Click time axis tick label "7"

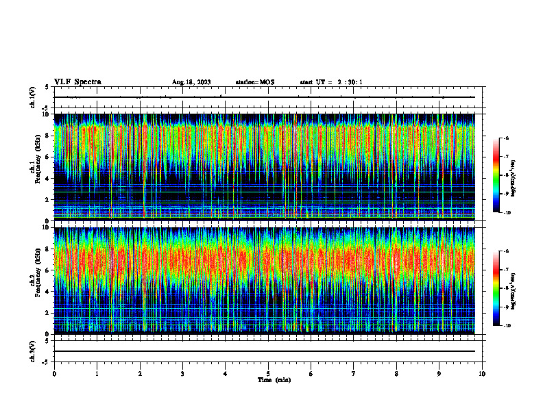click(x=354, y=374)
